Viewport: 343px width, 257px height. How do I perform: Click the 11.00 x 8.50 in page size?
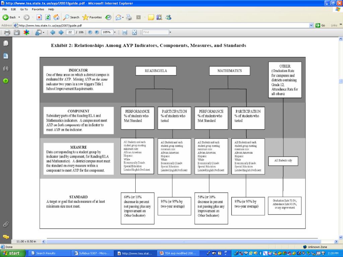pos(26,242)
